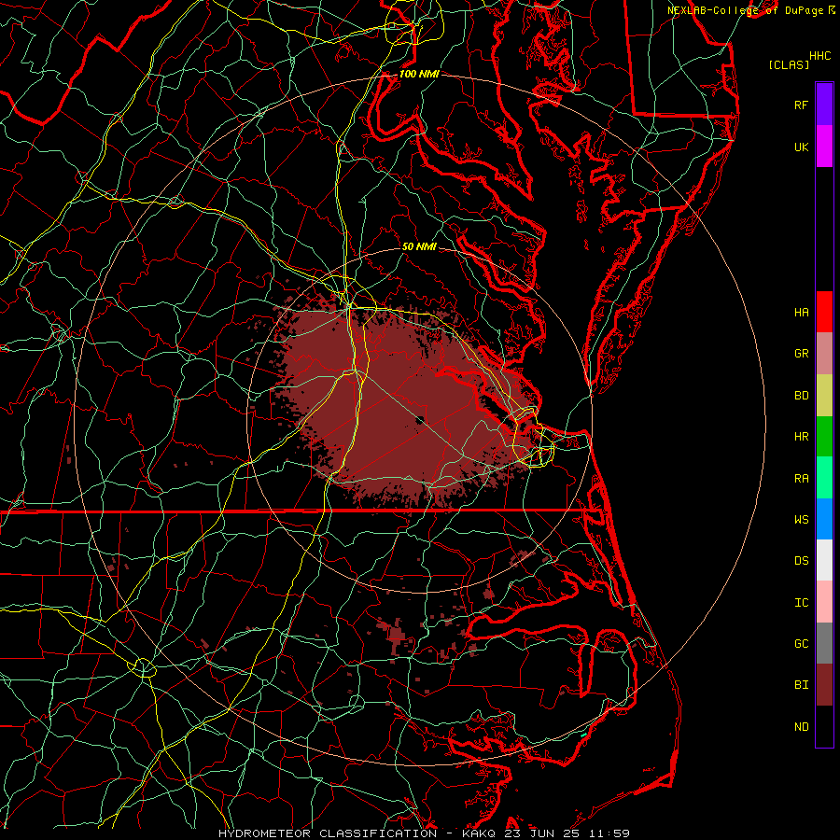The width and height of the screenshot is (840, 840).
Task: Click the WS legend label
Action: click(802, 520)
